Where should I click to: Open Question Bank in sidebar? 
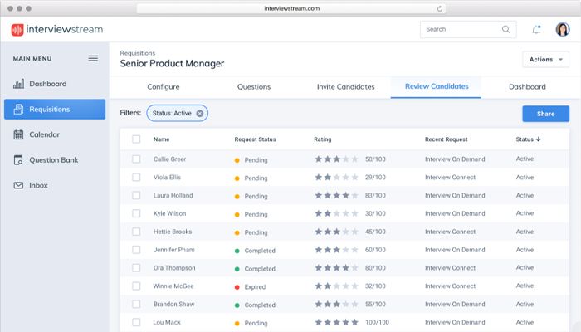coord(53,159)
